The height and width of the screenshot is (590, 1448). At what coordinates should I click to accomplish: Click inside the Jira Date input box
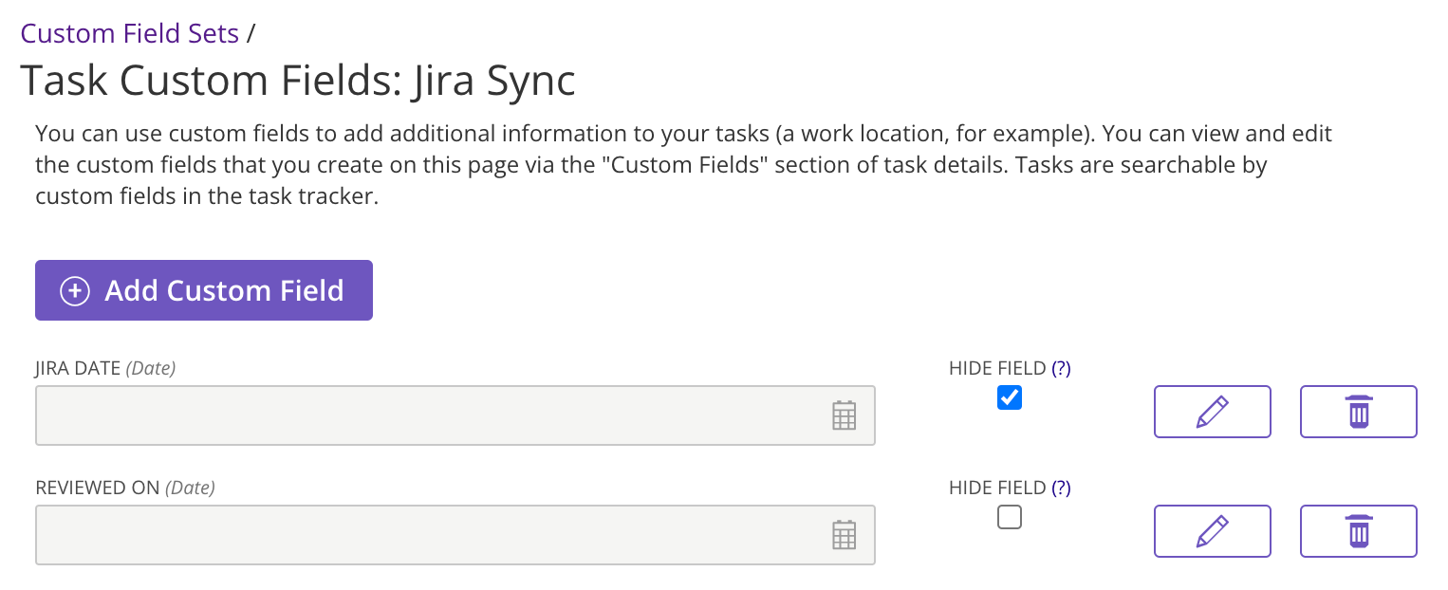tap(455, 415)
